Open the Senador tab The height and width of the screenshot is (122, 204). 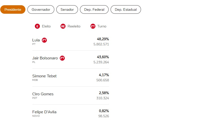67,9
